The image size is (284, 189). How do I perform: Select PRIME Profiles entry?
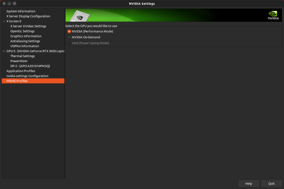tap(33, 81)
